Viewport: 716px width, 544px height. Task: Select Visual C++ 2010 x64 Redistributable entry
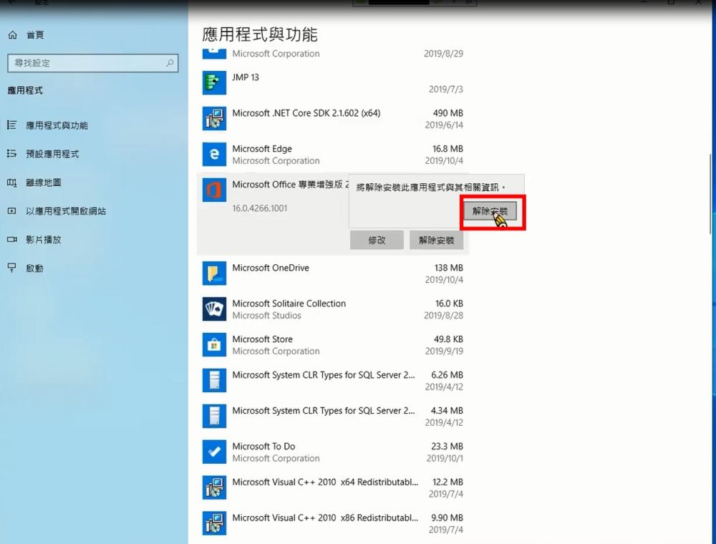coord(332,487)
